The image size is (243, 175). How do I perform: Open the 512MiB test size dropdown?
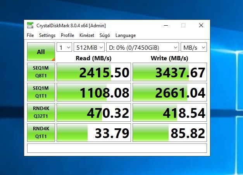(89, 47)
